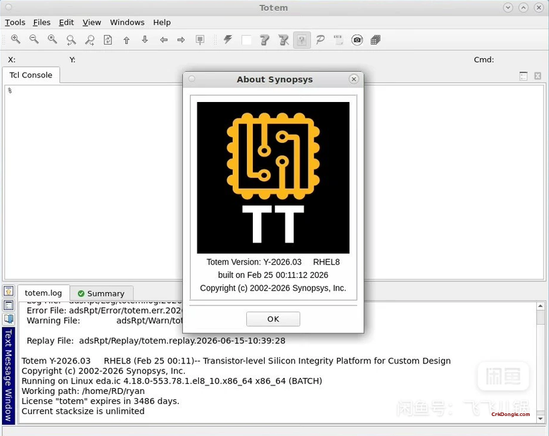Viewport: 549px width, 436px height.
Task: Click the Replay File log line
Action: pyautogui.click(x=156, y=341)
